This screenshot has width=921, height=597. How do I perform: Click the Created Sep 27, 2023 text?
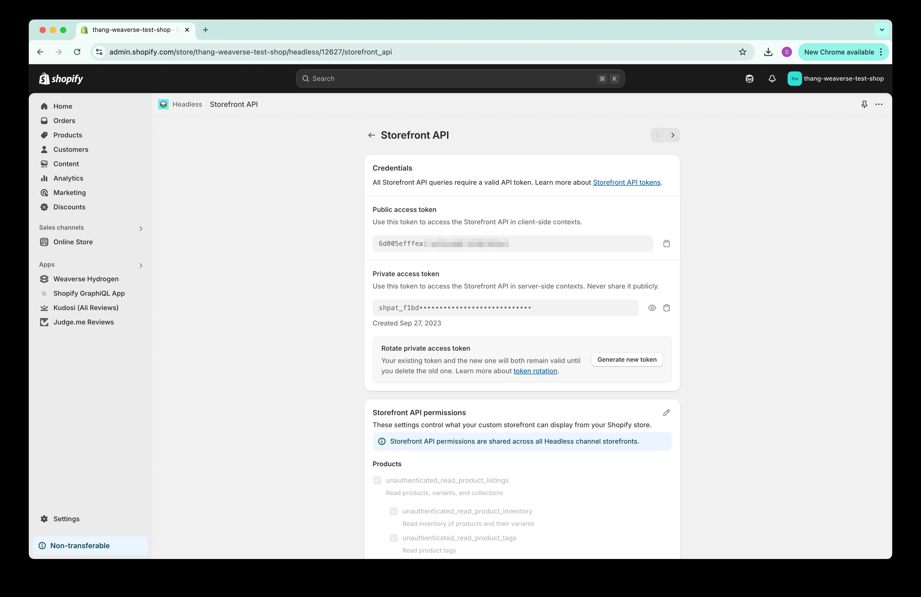coord(407,323)
